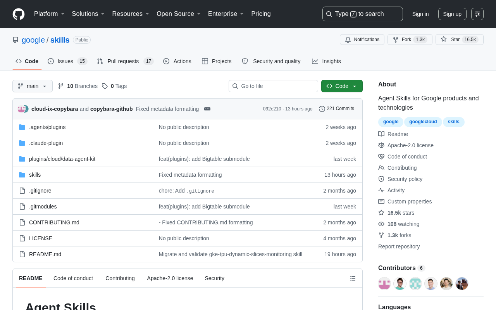The height and width of the screenshot is (310, 496).
Task: Click cloud-ix-copybara author name
Action: coord(55,109)
